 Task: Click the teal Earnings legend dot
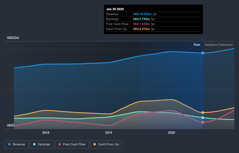point(34,144)
